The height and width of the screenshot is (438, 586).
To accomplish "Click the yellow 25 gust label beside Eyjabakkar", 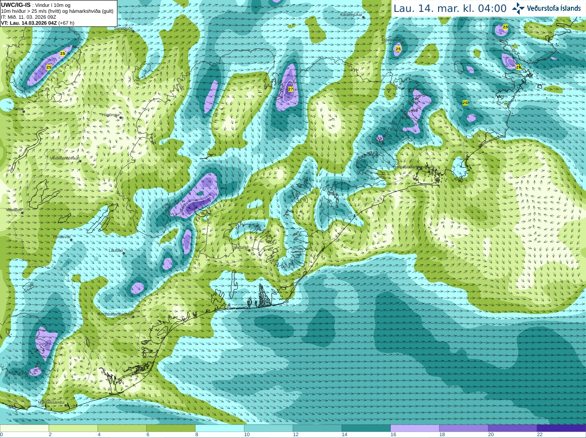I will pos(398,48).
